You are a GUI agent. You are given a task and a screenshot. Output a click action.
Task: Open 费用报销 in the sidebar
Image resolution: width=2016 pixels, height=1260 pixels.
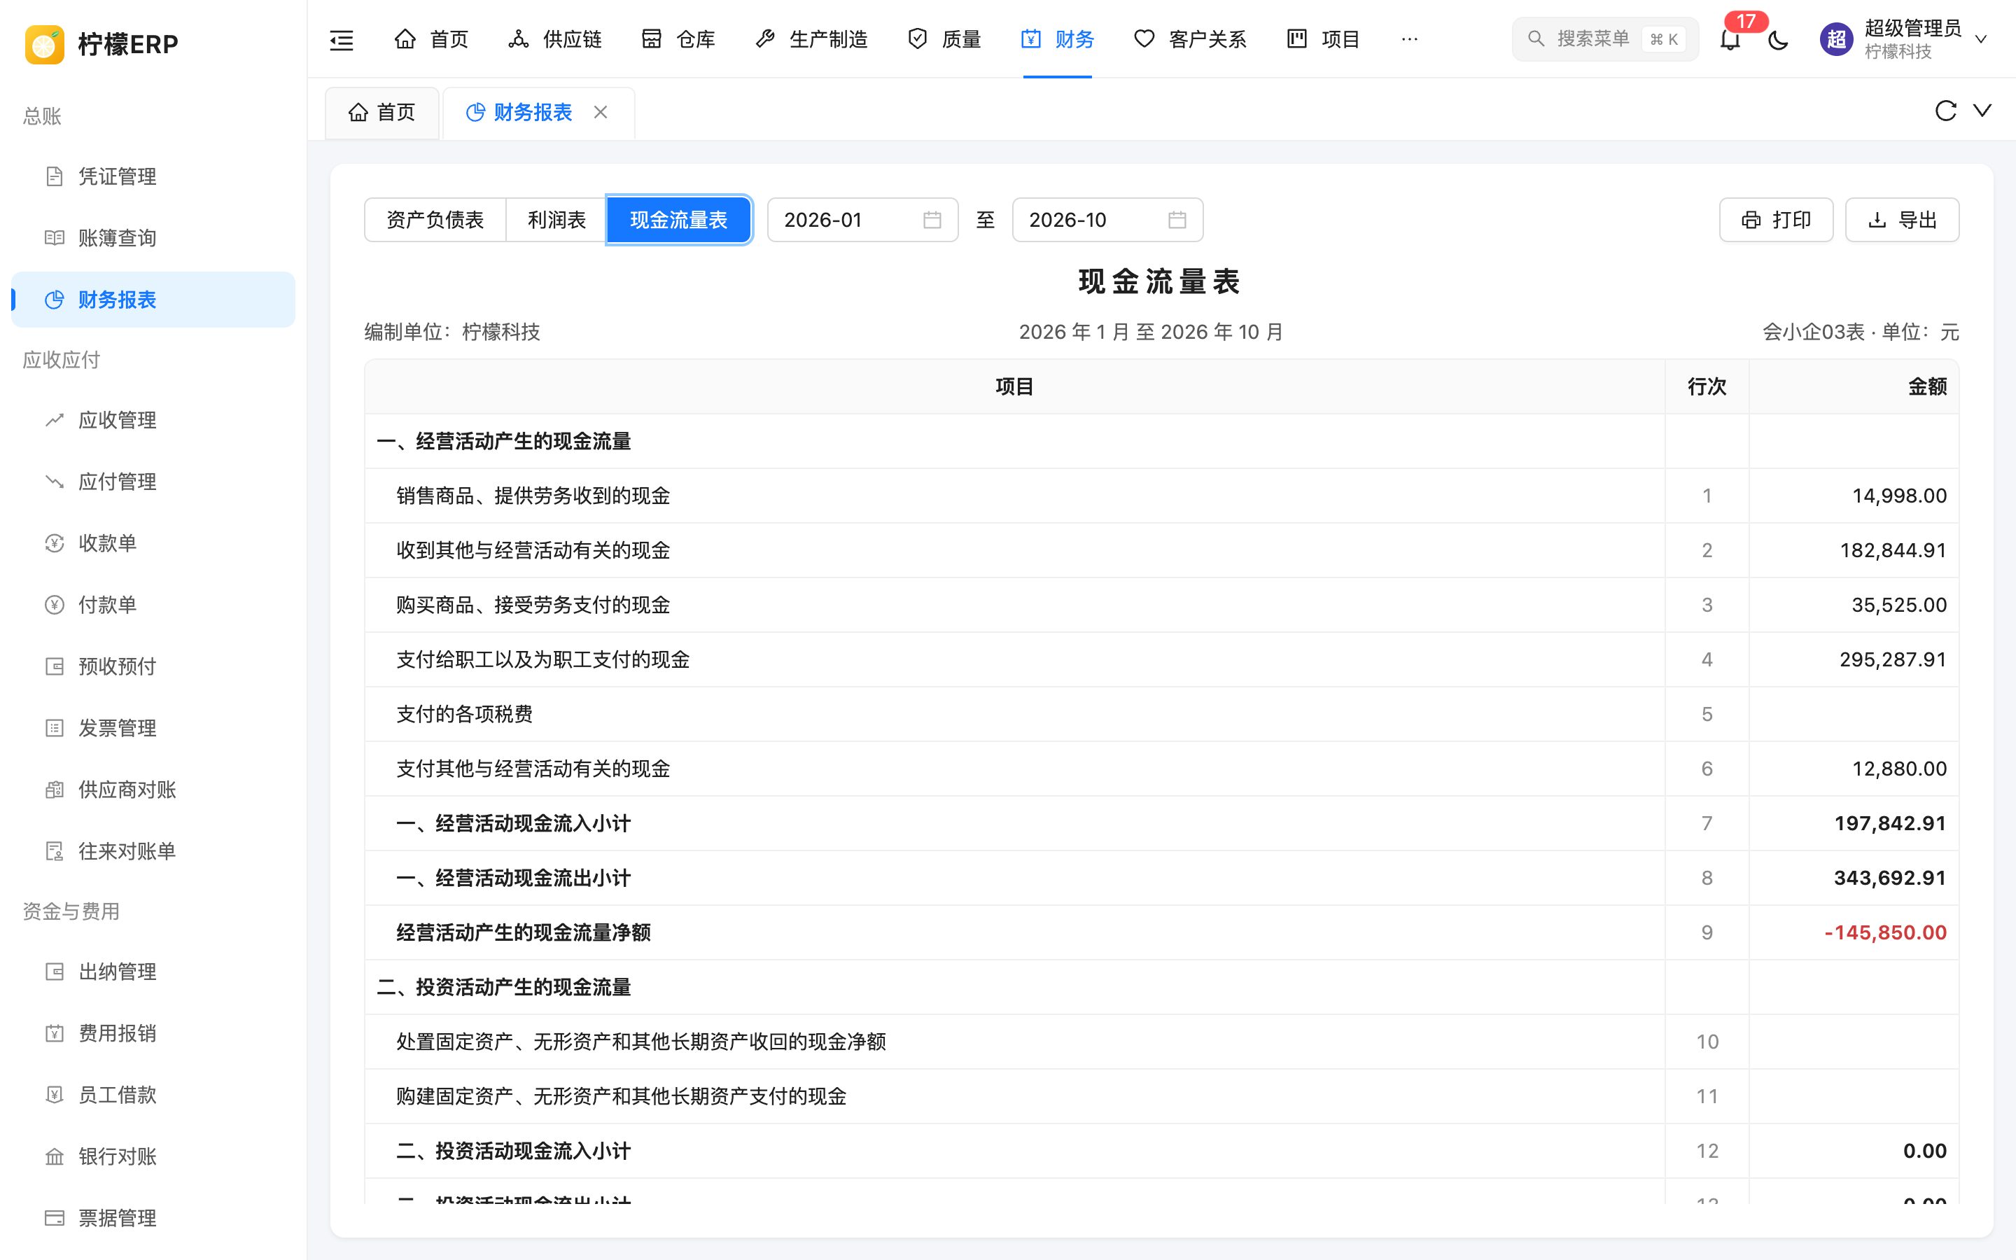153,1033
